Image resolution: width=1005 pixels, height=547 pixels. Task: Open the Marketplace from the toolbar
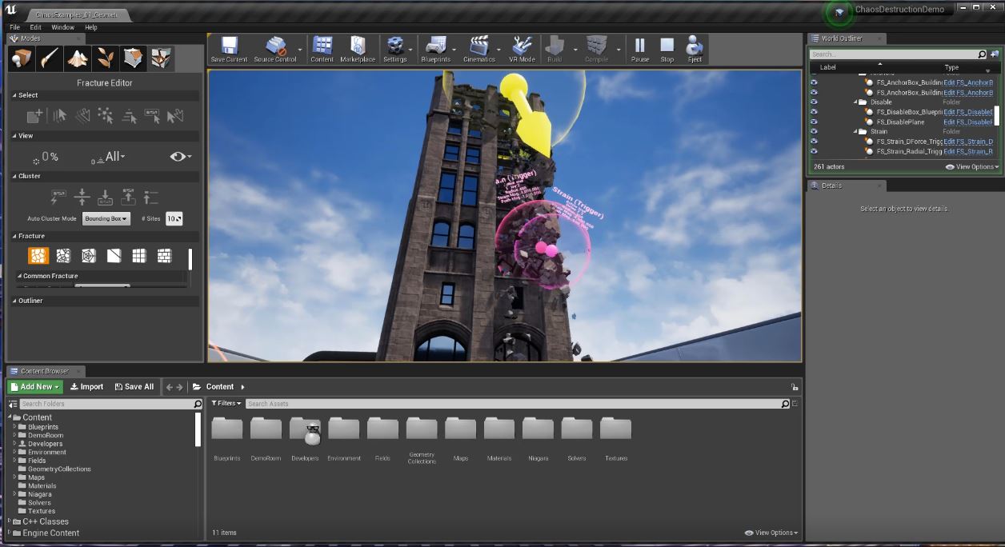tap(358, 50)
